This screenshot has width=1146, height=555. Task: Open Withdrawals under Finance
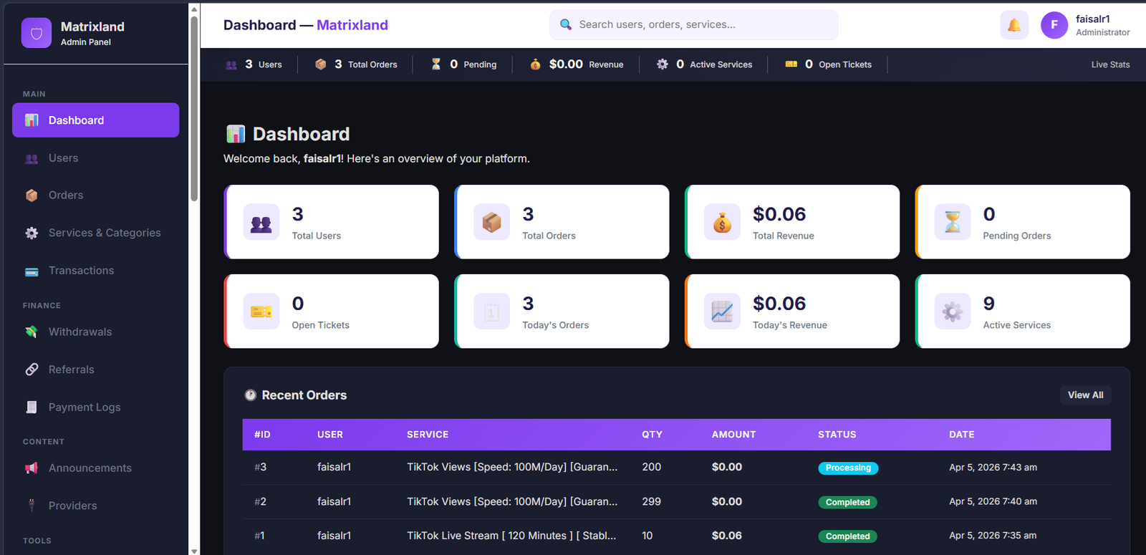[80, 332]
